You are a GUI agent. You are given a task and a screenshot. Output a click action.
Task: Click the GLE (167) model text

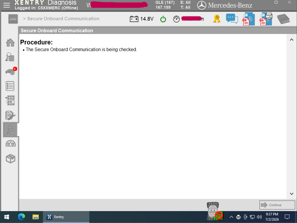click(x=165, y=2)
